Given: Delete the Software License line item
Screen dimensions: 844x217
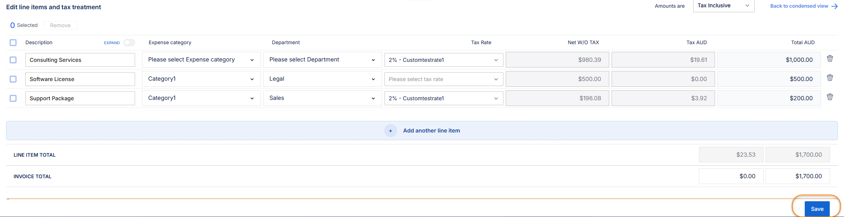Looking at the screenshot, I should coord(830,78).
